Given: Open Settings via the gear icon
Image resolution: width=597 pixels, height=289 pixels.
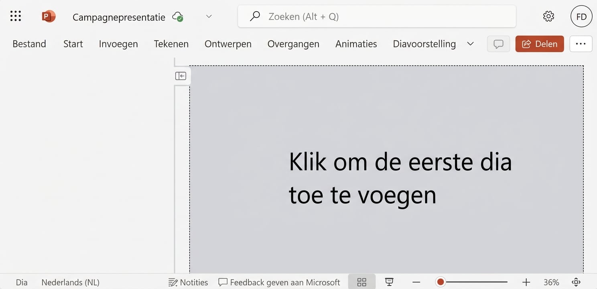Looking at the screenshot, I should coord(548,16).
